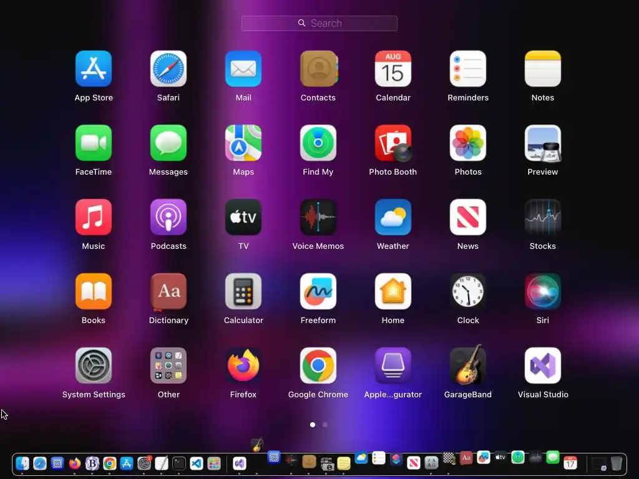Open the Photos app
The width and height of the screenshot is (639, 479).
pyautogui.click(x=468, y=143)
